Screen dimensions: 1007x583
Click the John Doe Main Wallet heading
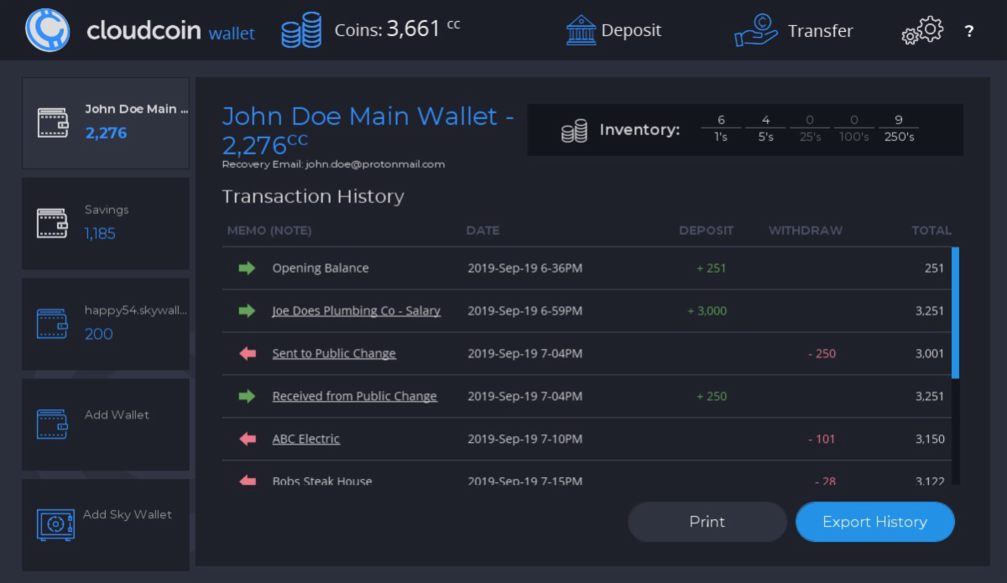pyautogui.click(x=368, y=130)
